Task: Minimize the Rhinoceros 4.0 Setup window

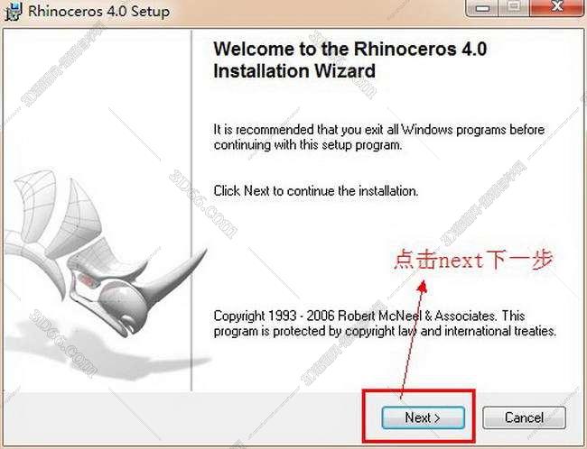Action: pyautogui.click(x=482, y=7)
